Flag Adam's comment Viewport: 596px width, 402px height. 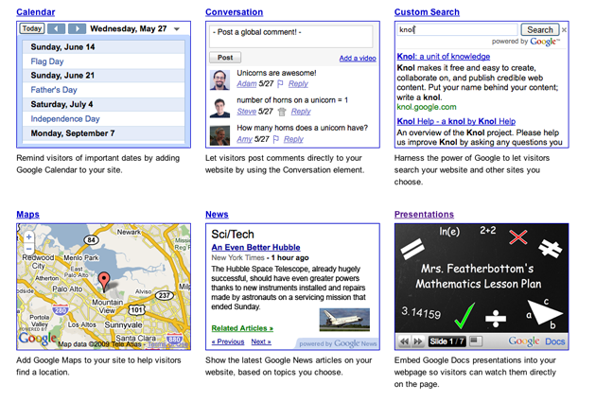280,83
